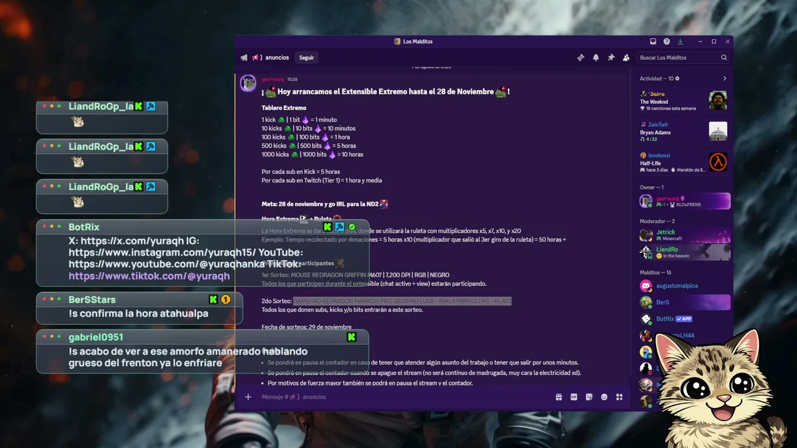Click the Malditos — 16 role header
Screen dimensions: 797x448
coord(656,273)
